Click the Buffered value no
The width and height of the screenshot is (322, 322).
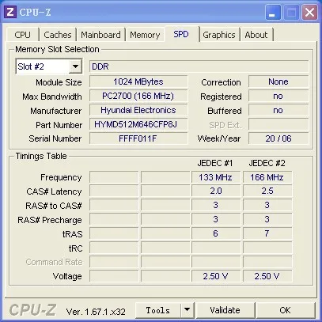278,110
